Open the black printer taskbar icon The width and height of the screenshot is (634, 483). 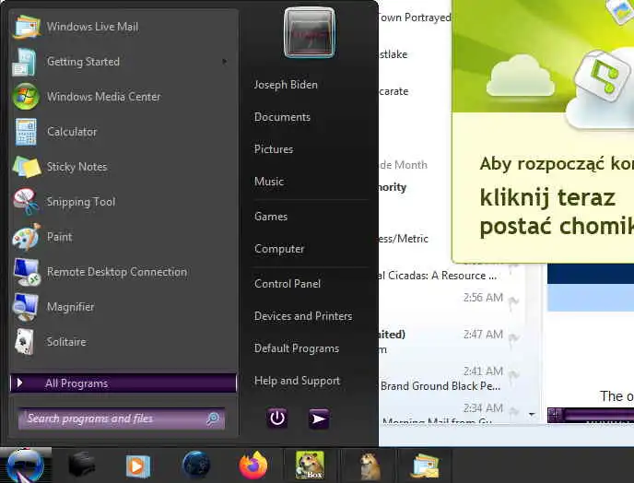pyautogui.click(x=81, y=465)
